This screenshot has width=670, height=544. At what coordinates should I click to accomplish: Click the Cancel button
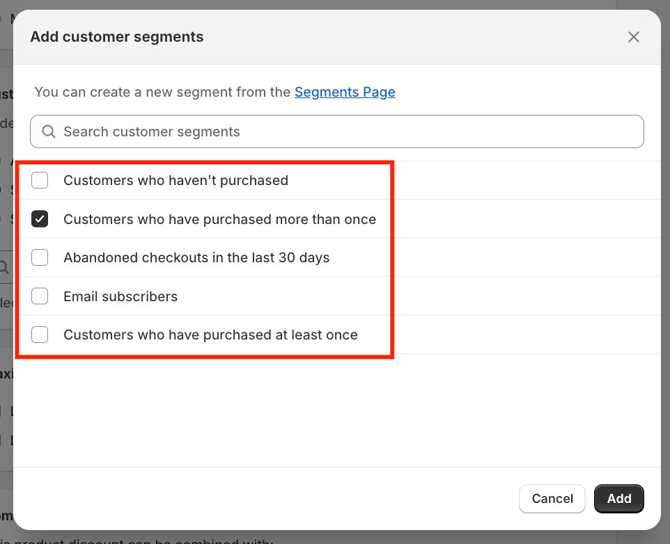tap(552, 498)
